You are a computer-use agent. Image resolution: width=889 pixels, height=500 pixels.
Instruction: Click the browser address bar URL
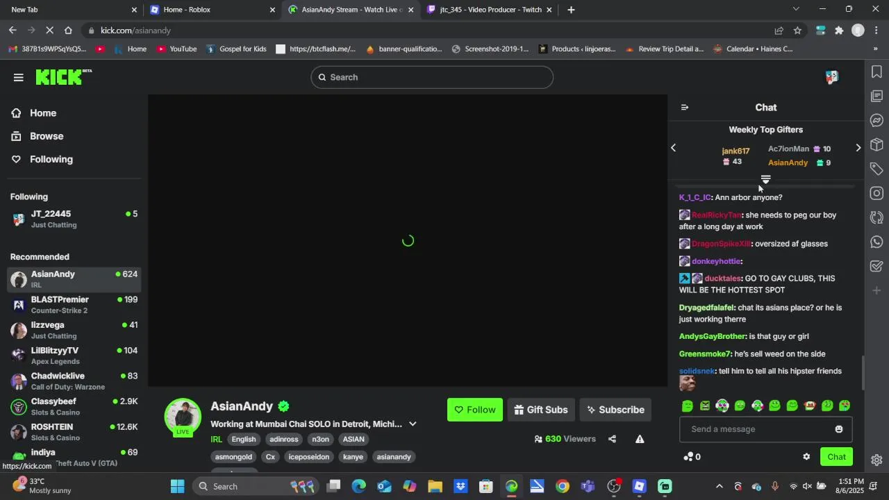[135, 31]
